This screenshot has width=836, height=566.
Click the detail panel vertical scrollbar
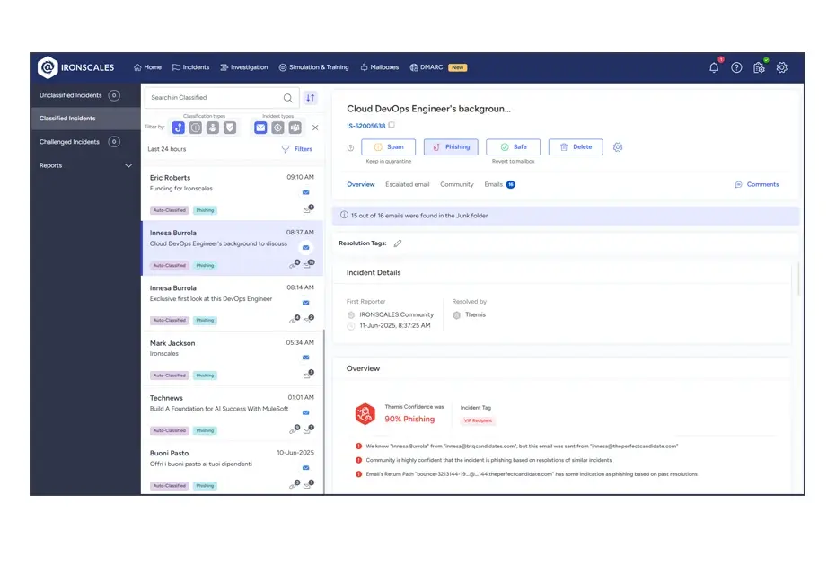click(799, 279)
